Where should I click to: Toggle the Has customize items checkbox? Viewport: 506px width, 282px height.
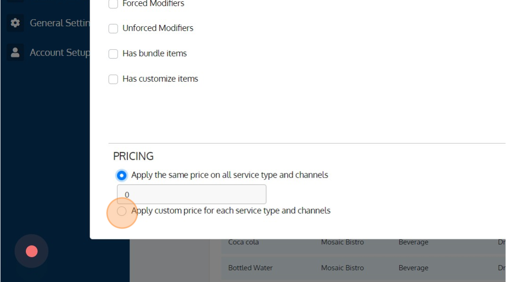point(113,79)
